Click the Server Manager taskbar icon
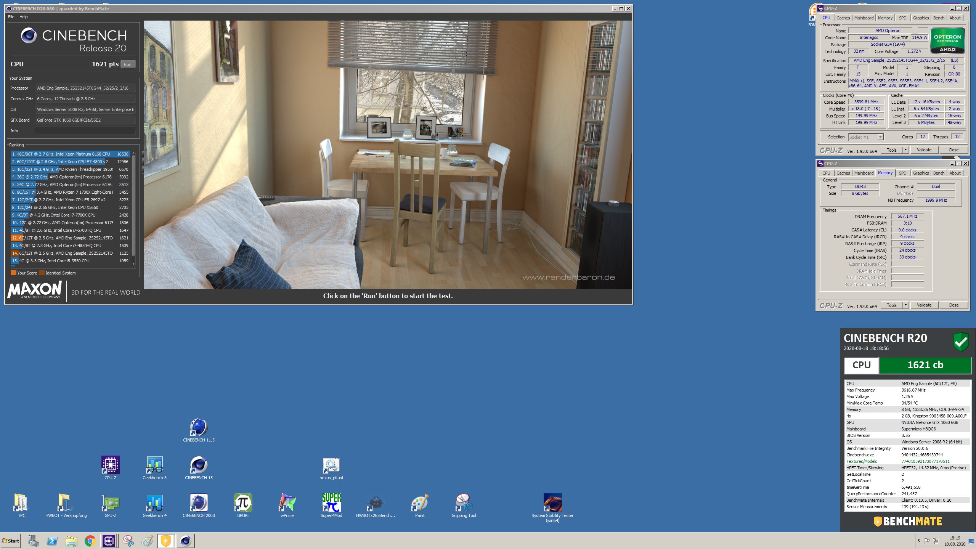The height and width of the screenshot is (549, 976). pyautogui.click(x=33, y=541)
